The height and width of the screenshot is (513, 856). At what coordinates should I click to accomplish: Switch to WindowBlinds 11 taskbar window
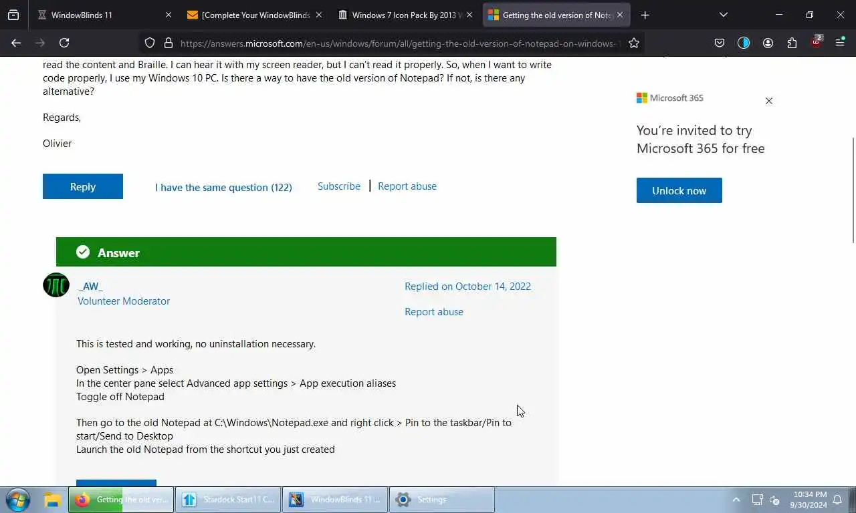pyautogui.click(x=335, y=500)
